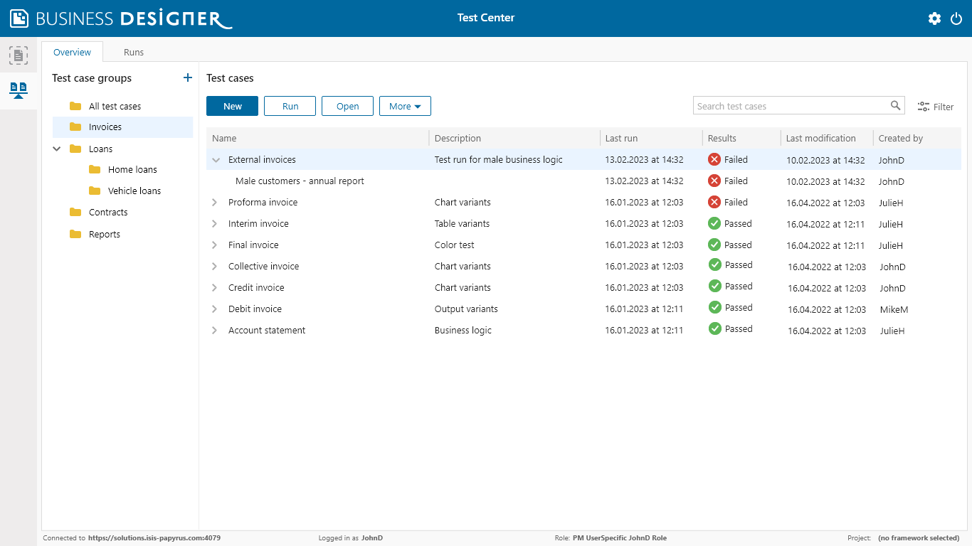
Task: Select the Test Center sidebar icon
Action: [19, 90]
